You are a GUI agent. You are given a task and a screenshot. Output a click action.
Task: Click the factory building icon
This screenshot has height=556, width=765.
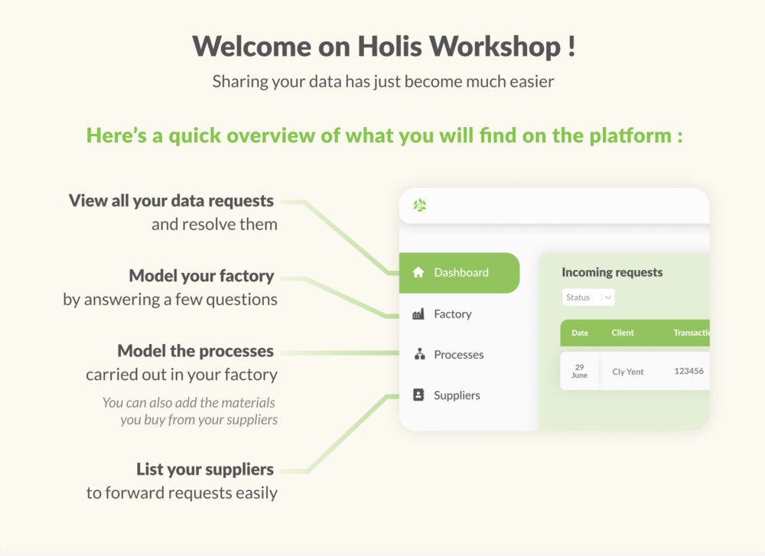coord(418,314)
